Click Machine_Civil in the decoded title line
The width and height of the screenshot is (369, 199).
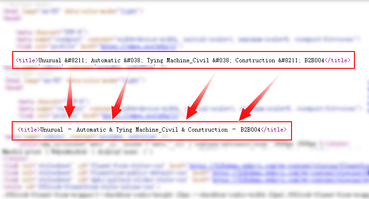pos(155,129)
